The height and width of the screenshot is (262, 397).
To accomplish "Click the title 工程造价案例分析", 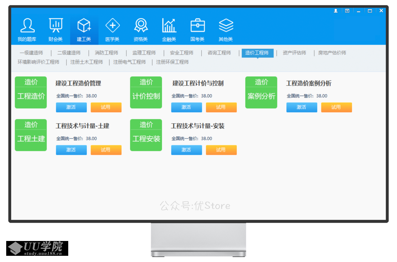I will tap(309, 83).
